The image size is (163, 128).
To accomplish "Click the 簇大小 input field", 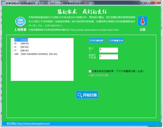I will [x=108, y=50].
